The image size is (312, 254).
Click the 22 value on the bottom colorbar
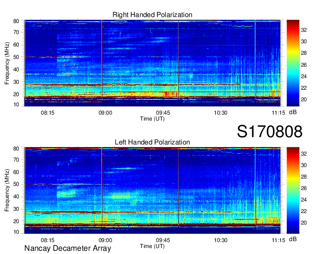304,211
